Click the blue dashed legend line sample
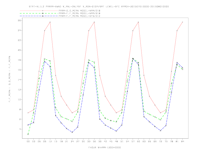The width and height of the screenshot is (199, 154). (39, 16)
